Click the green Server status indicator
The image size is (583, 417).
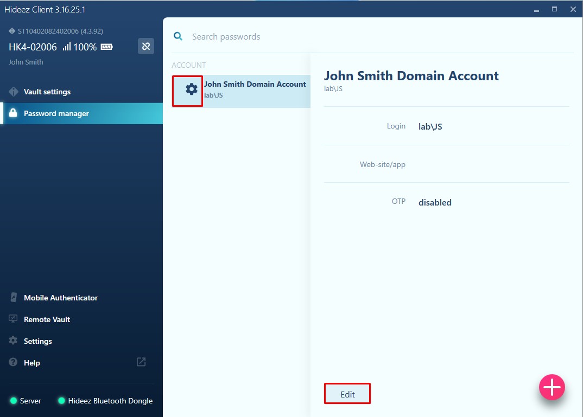[14, 401]
